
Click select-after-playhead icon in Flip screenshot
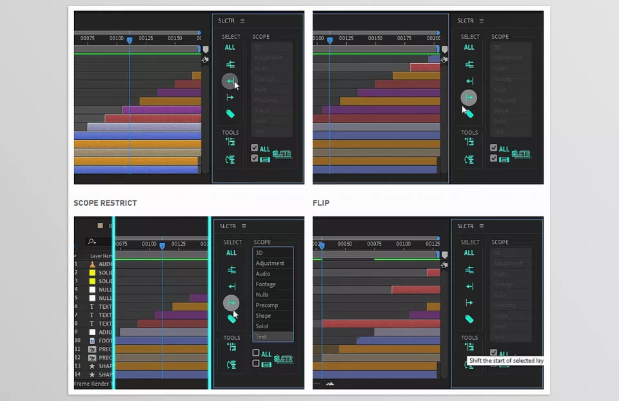469,303
